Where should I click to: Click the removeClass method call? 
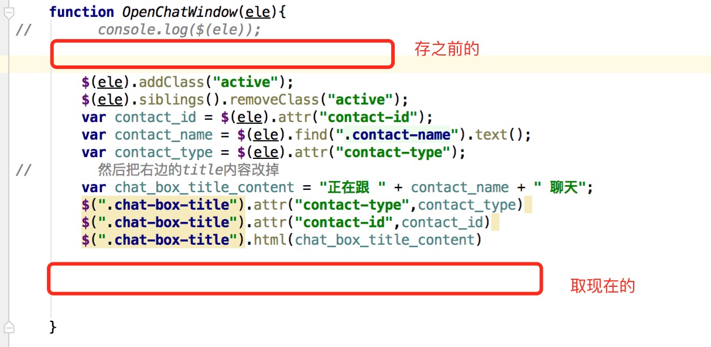[274, 99]
